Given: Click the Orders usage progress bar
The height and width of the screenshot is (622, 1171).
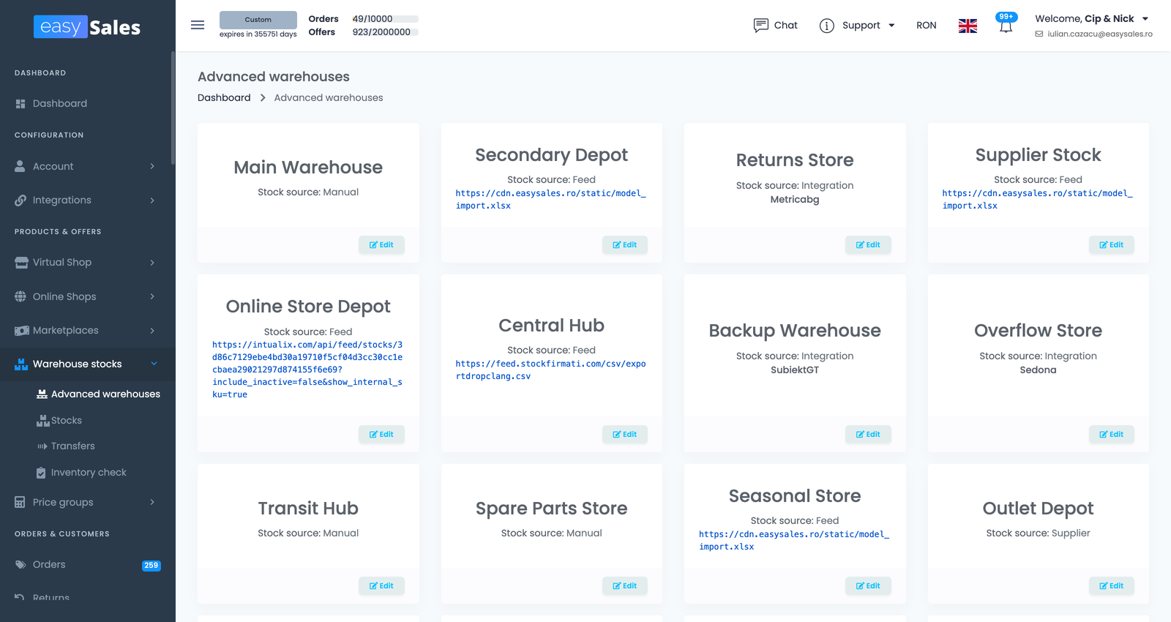Looking at the screenshot, I should [x=407, y=19].
